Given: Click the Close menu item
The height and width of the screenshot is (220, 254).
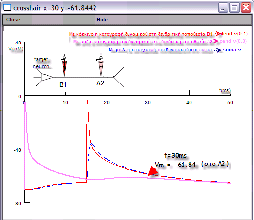Looking at the screenshot, I should point(13,20).
